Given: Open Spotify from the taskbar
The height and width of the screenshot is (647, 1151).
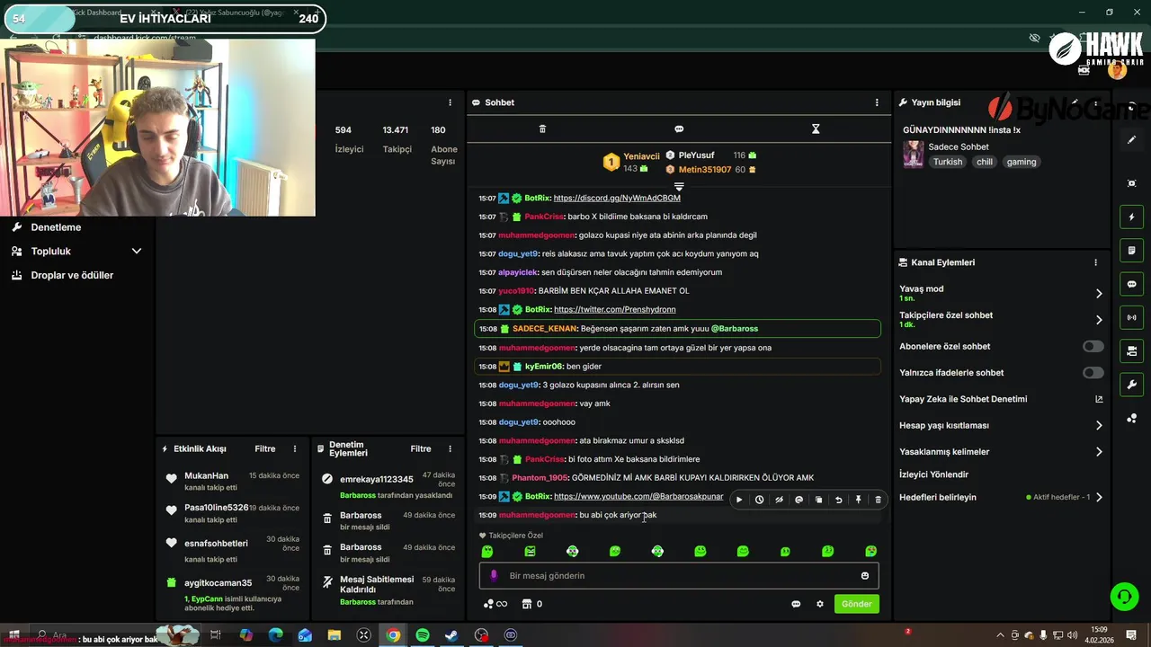Looking at the screenshot, I should pos(423,635).
